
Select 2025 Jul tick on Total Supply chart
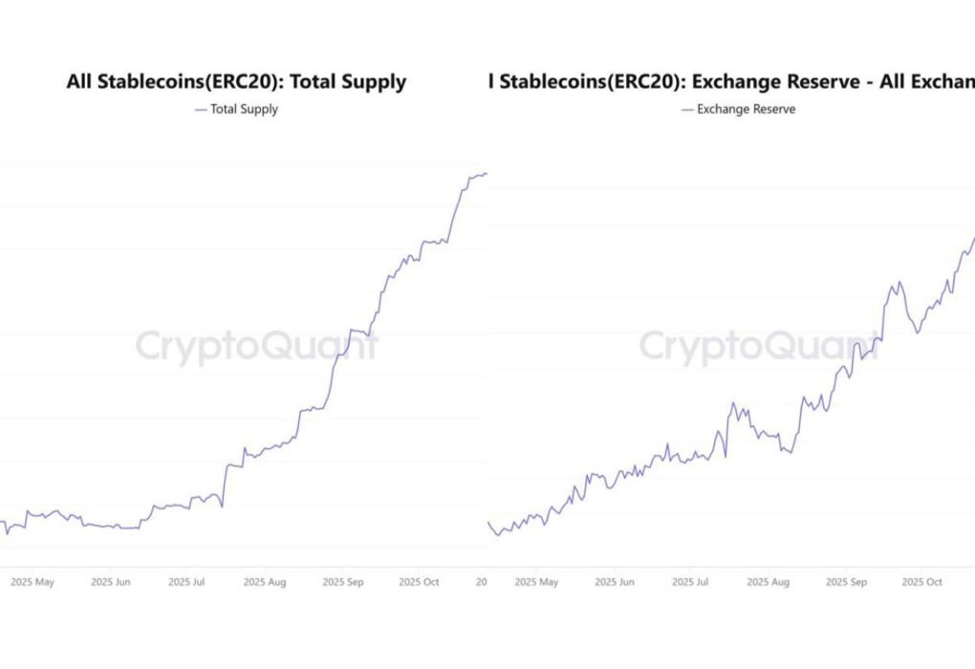185,581
